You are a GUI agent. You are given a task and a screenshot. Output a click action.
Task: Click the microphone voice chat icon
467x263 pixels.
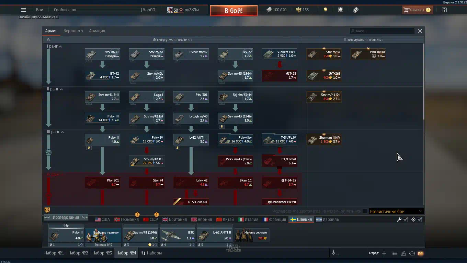tap(333, 253)
